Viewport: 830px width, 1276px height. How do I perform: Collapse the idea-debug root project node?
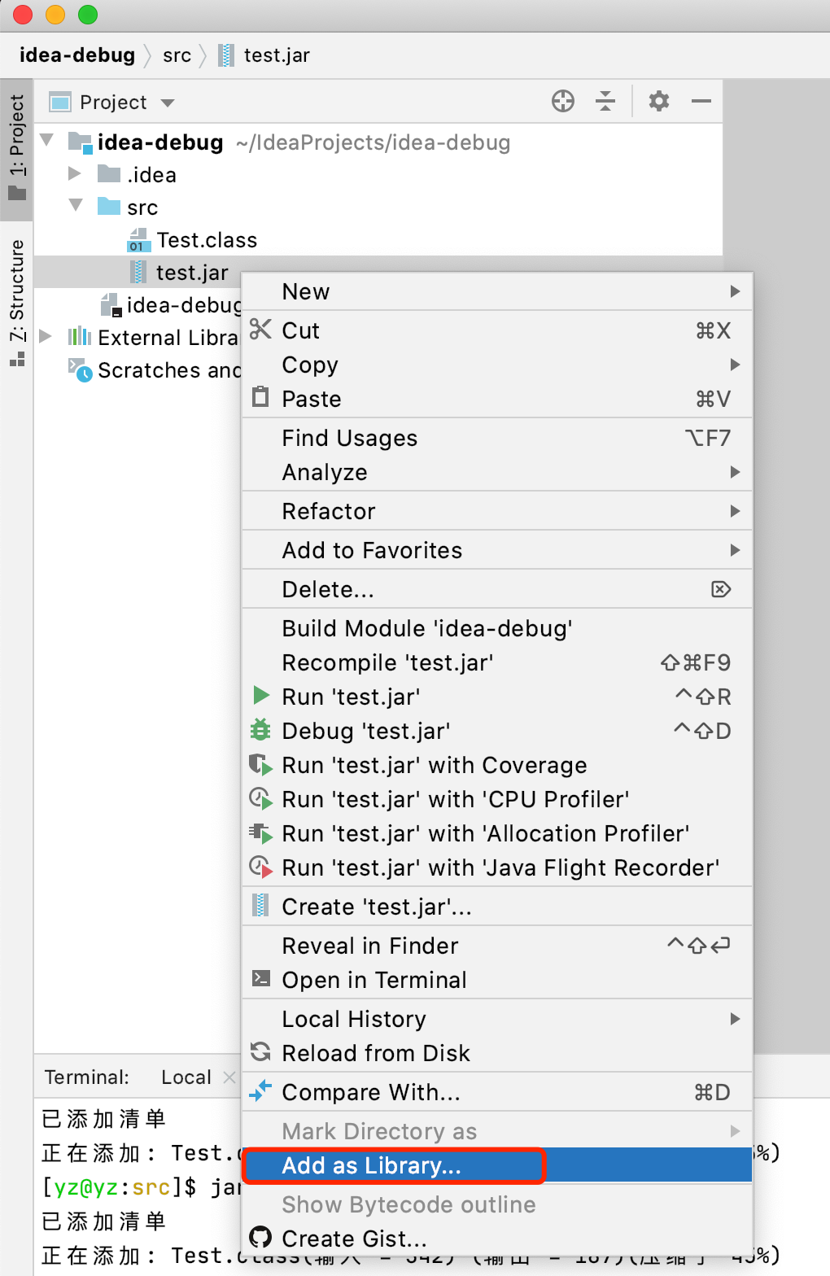pyautogui.click(x=47, y=141)
